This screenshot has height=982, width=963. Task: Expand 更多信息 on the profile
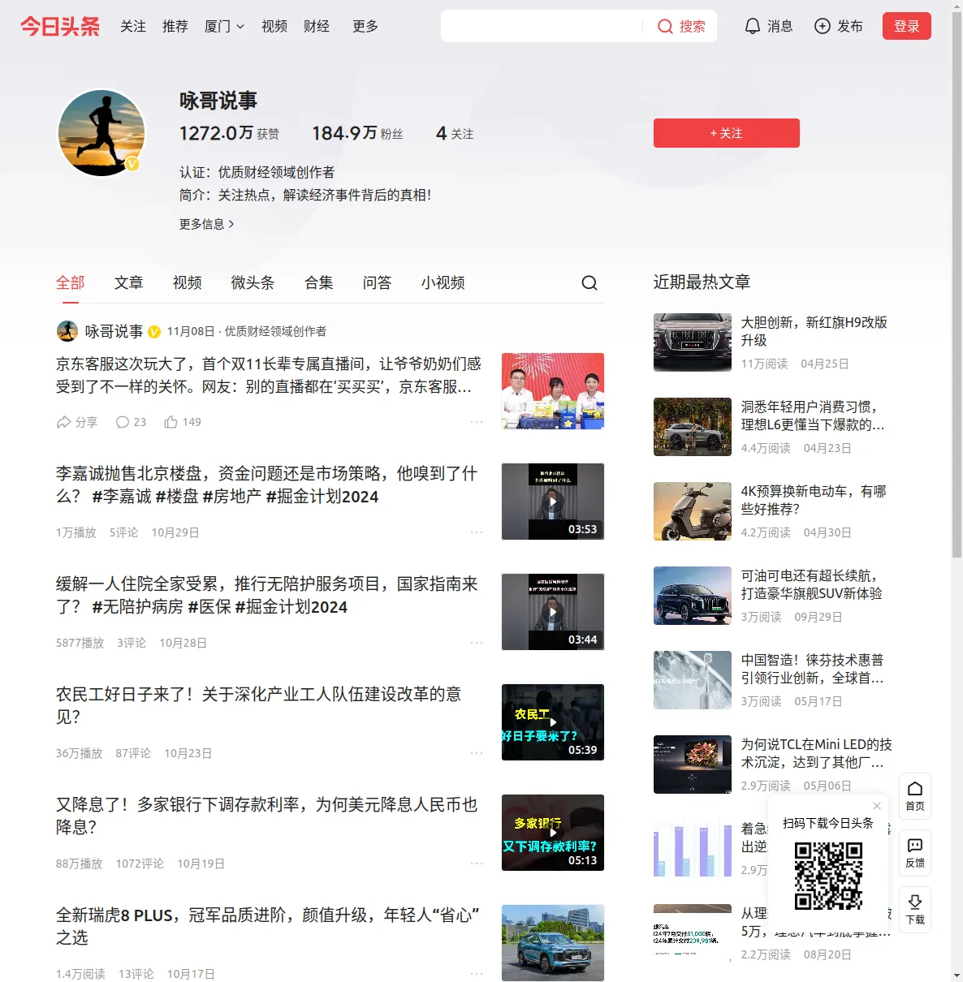[x=207, y=224]
